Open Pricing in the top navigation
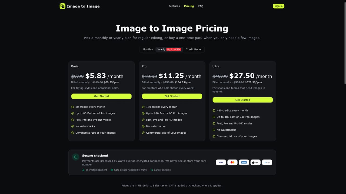Viewport: 346px width, 194px height. (189, 6)
